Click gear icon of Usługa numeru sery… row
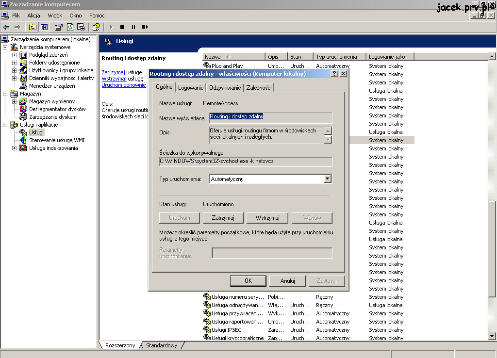 (x=207, y=297)
